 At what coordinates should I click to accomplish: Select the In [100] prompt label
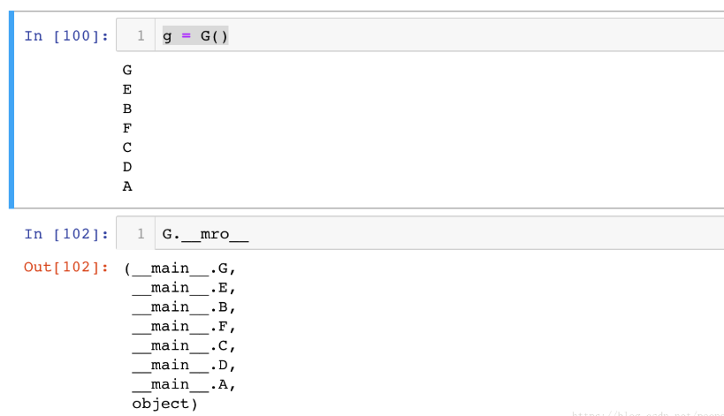[x=66, y=35]
